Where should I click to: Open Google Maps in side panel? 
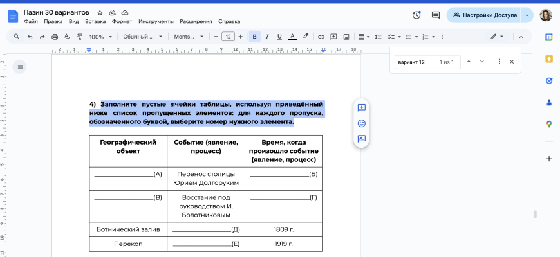549,124
